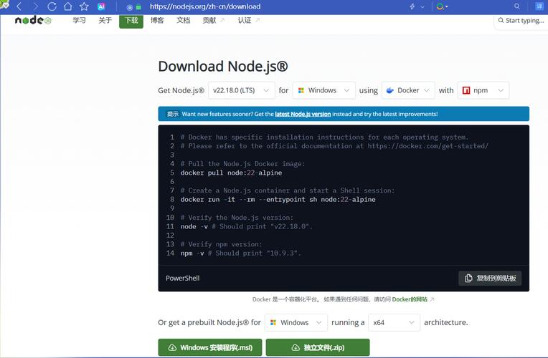Open the 学习 navigation item
This screenshot has height=358, width=548.
pos(79,20)
